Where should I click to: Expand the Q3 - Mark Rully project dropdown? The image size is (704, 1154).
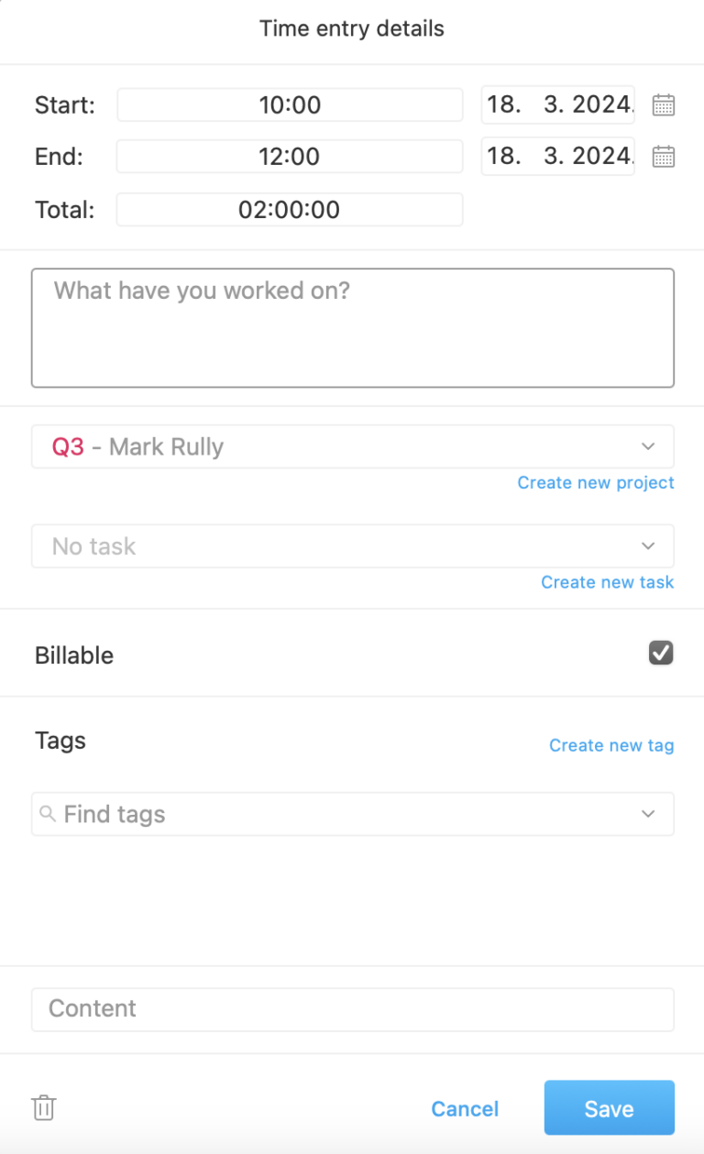648,447
